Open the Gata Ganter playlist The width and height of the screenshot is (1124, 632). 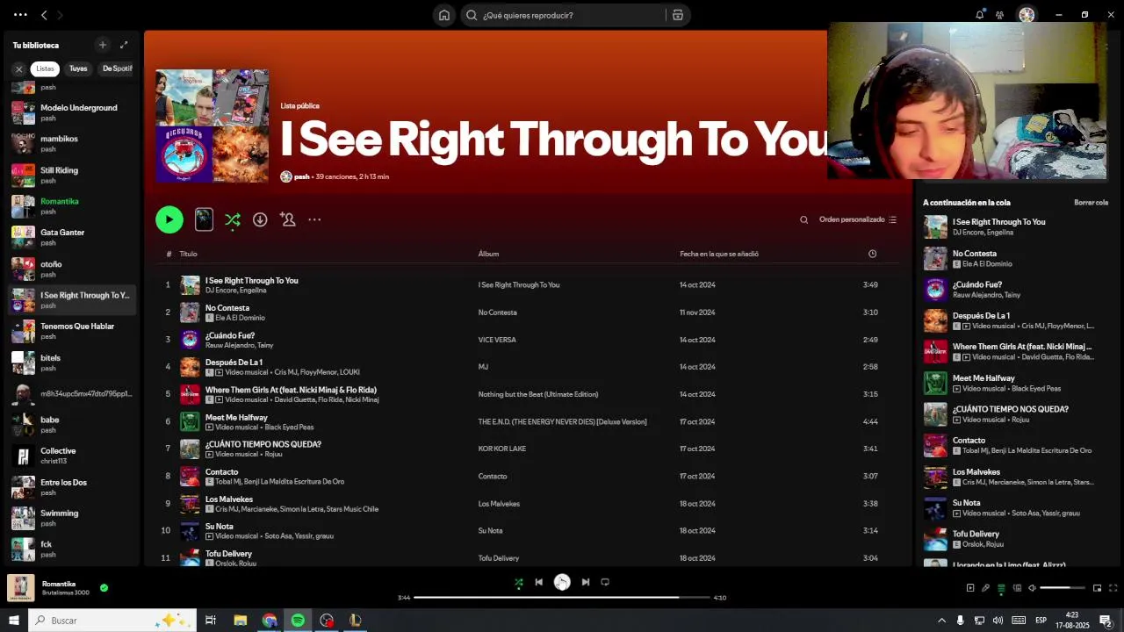[x=72, y=237]
